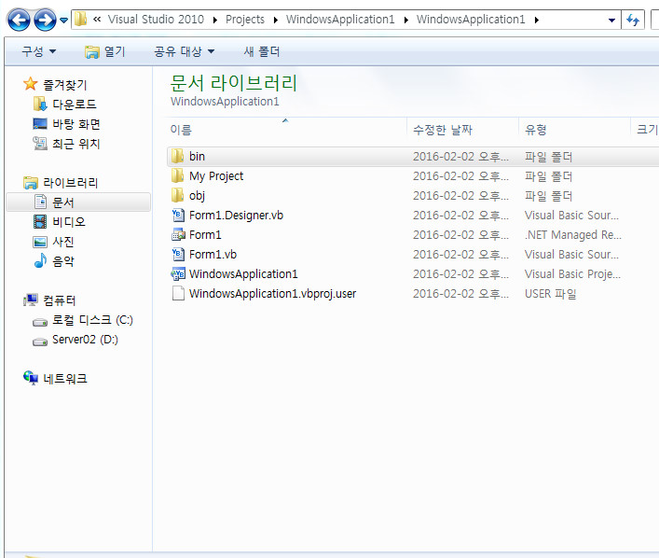Select Form1.Designer.vb file

[236, 215]
